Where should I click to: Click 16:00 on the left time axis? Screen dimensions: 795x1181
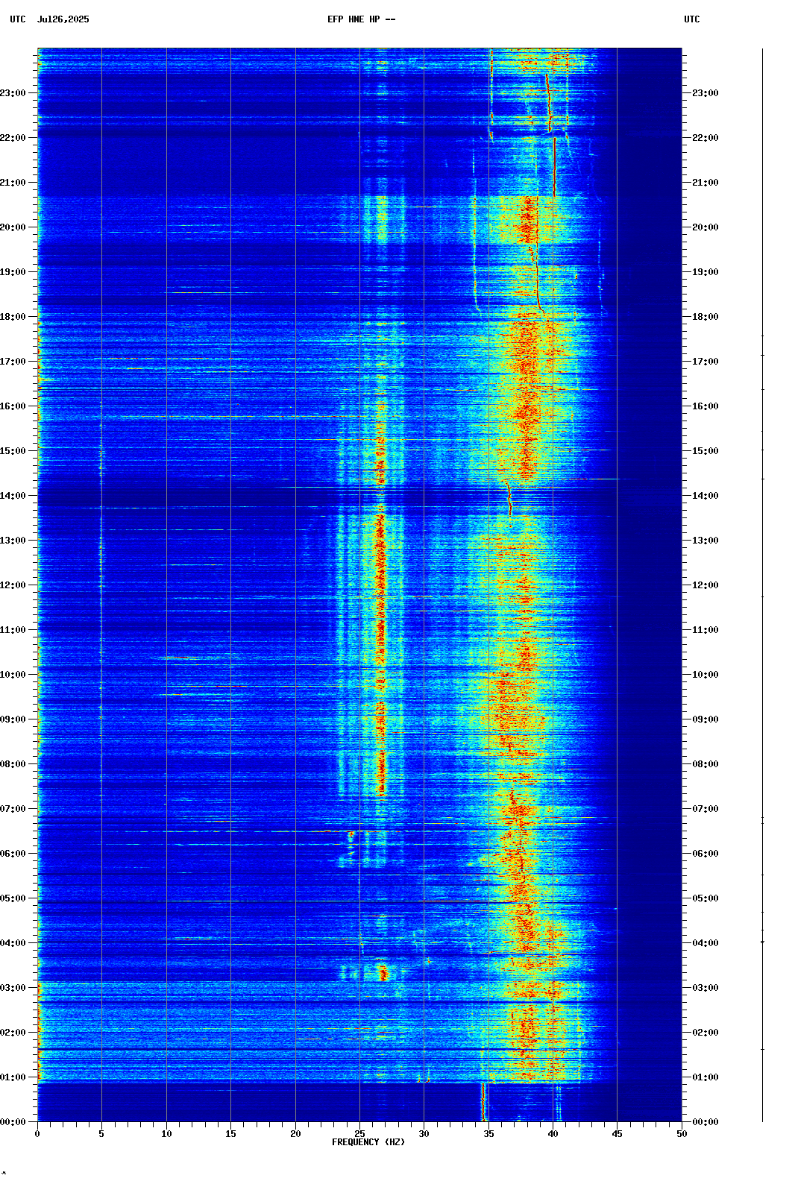[13, 406]
